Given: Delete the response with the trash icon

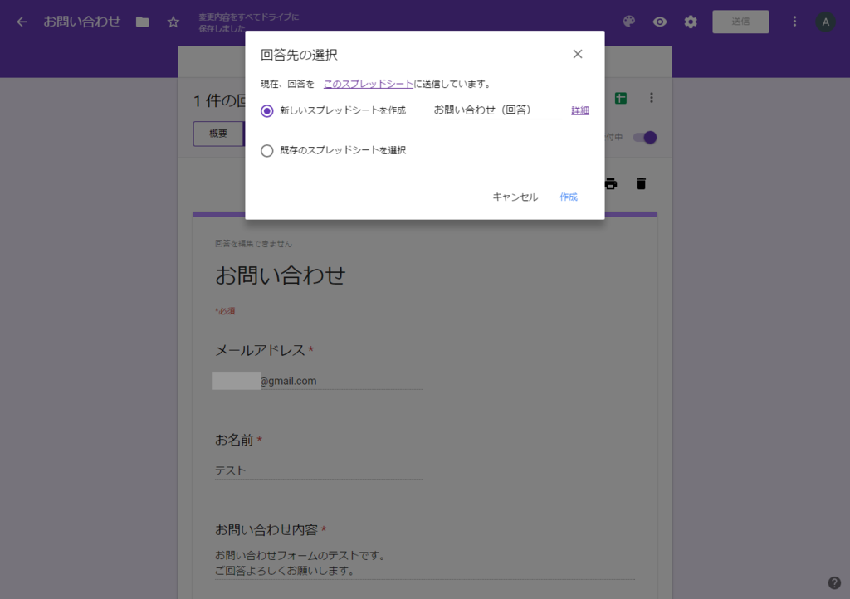Looking at the screenshot, I should point(642,183).
